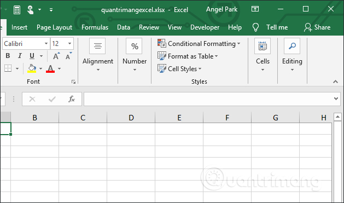Open the Editing group magnifier icon
Image resolution: width=344 pixels, height=203 pixels.
click(292, 46)
